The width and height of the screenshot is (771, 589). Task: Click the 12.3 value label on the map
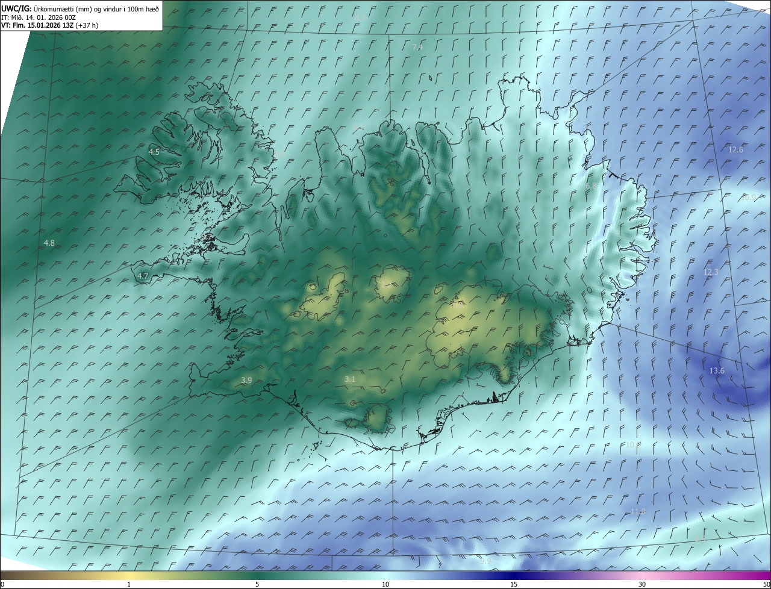click(x=711, y=272)
